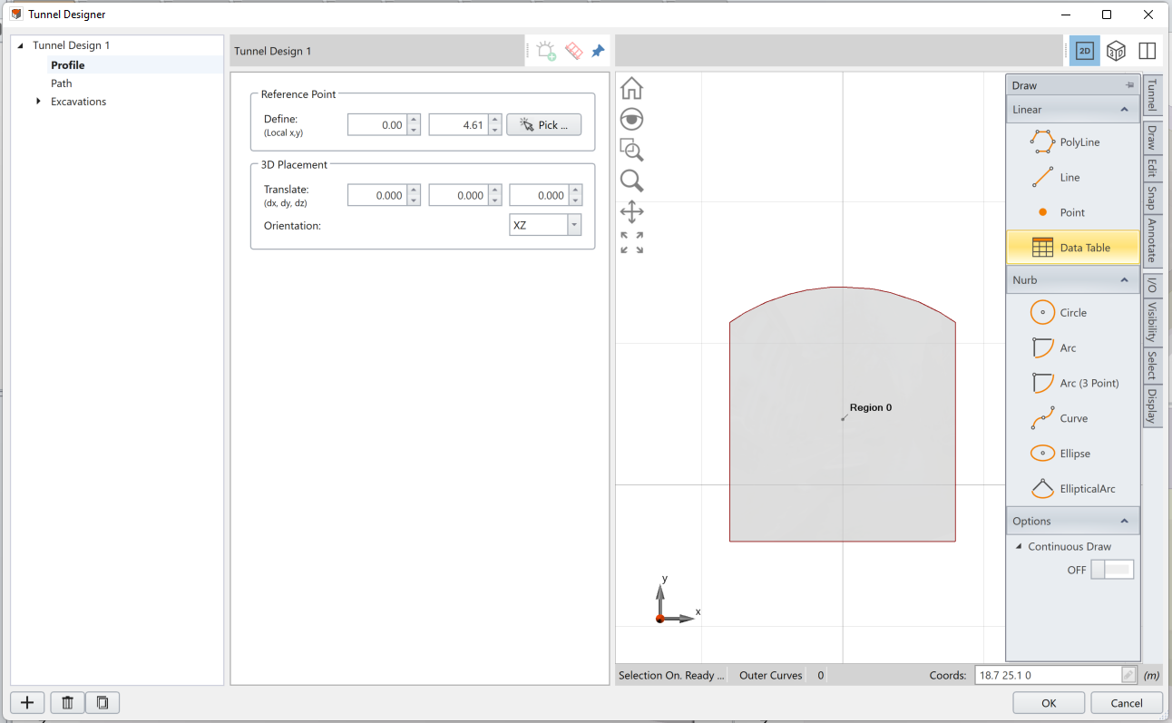1172x723 pixels.
Task: Click the eye view icon in viewport
Action: point(631,119)
